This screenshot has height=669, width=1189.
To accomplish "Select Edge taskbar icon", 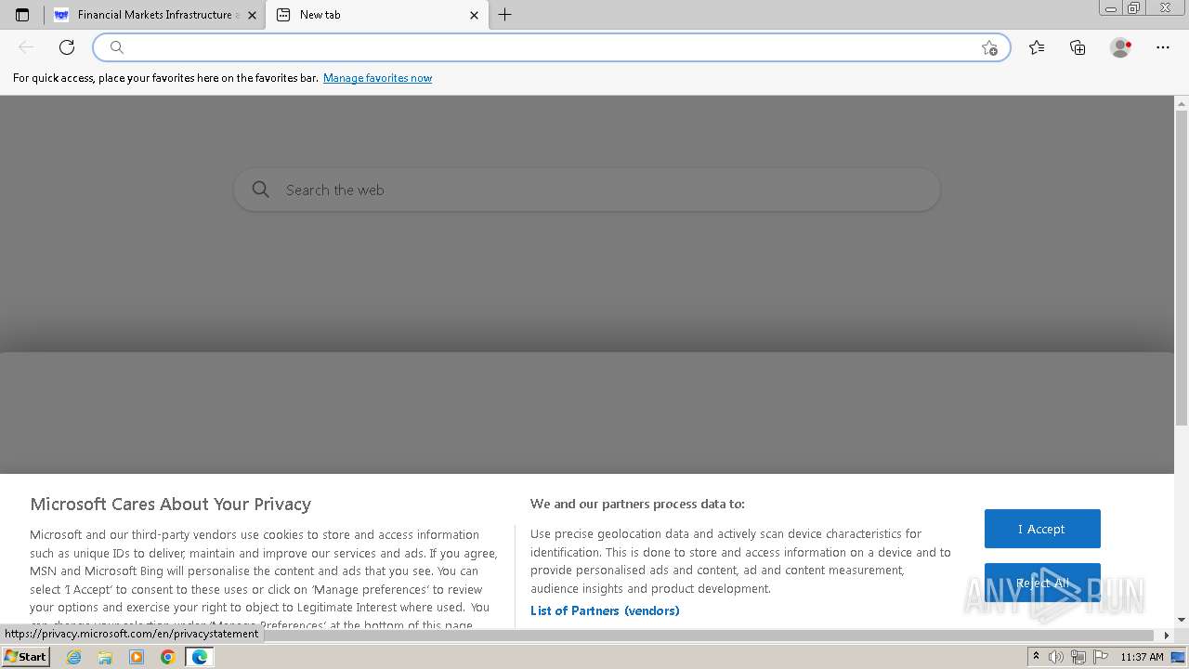I will point(200,657).
